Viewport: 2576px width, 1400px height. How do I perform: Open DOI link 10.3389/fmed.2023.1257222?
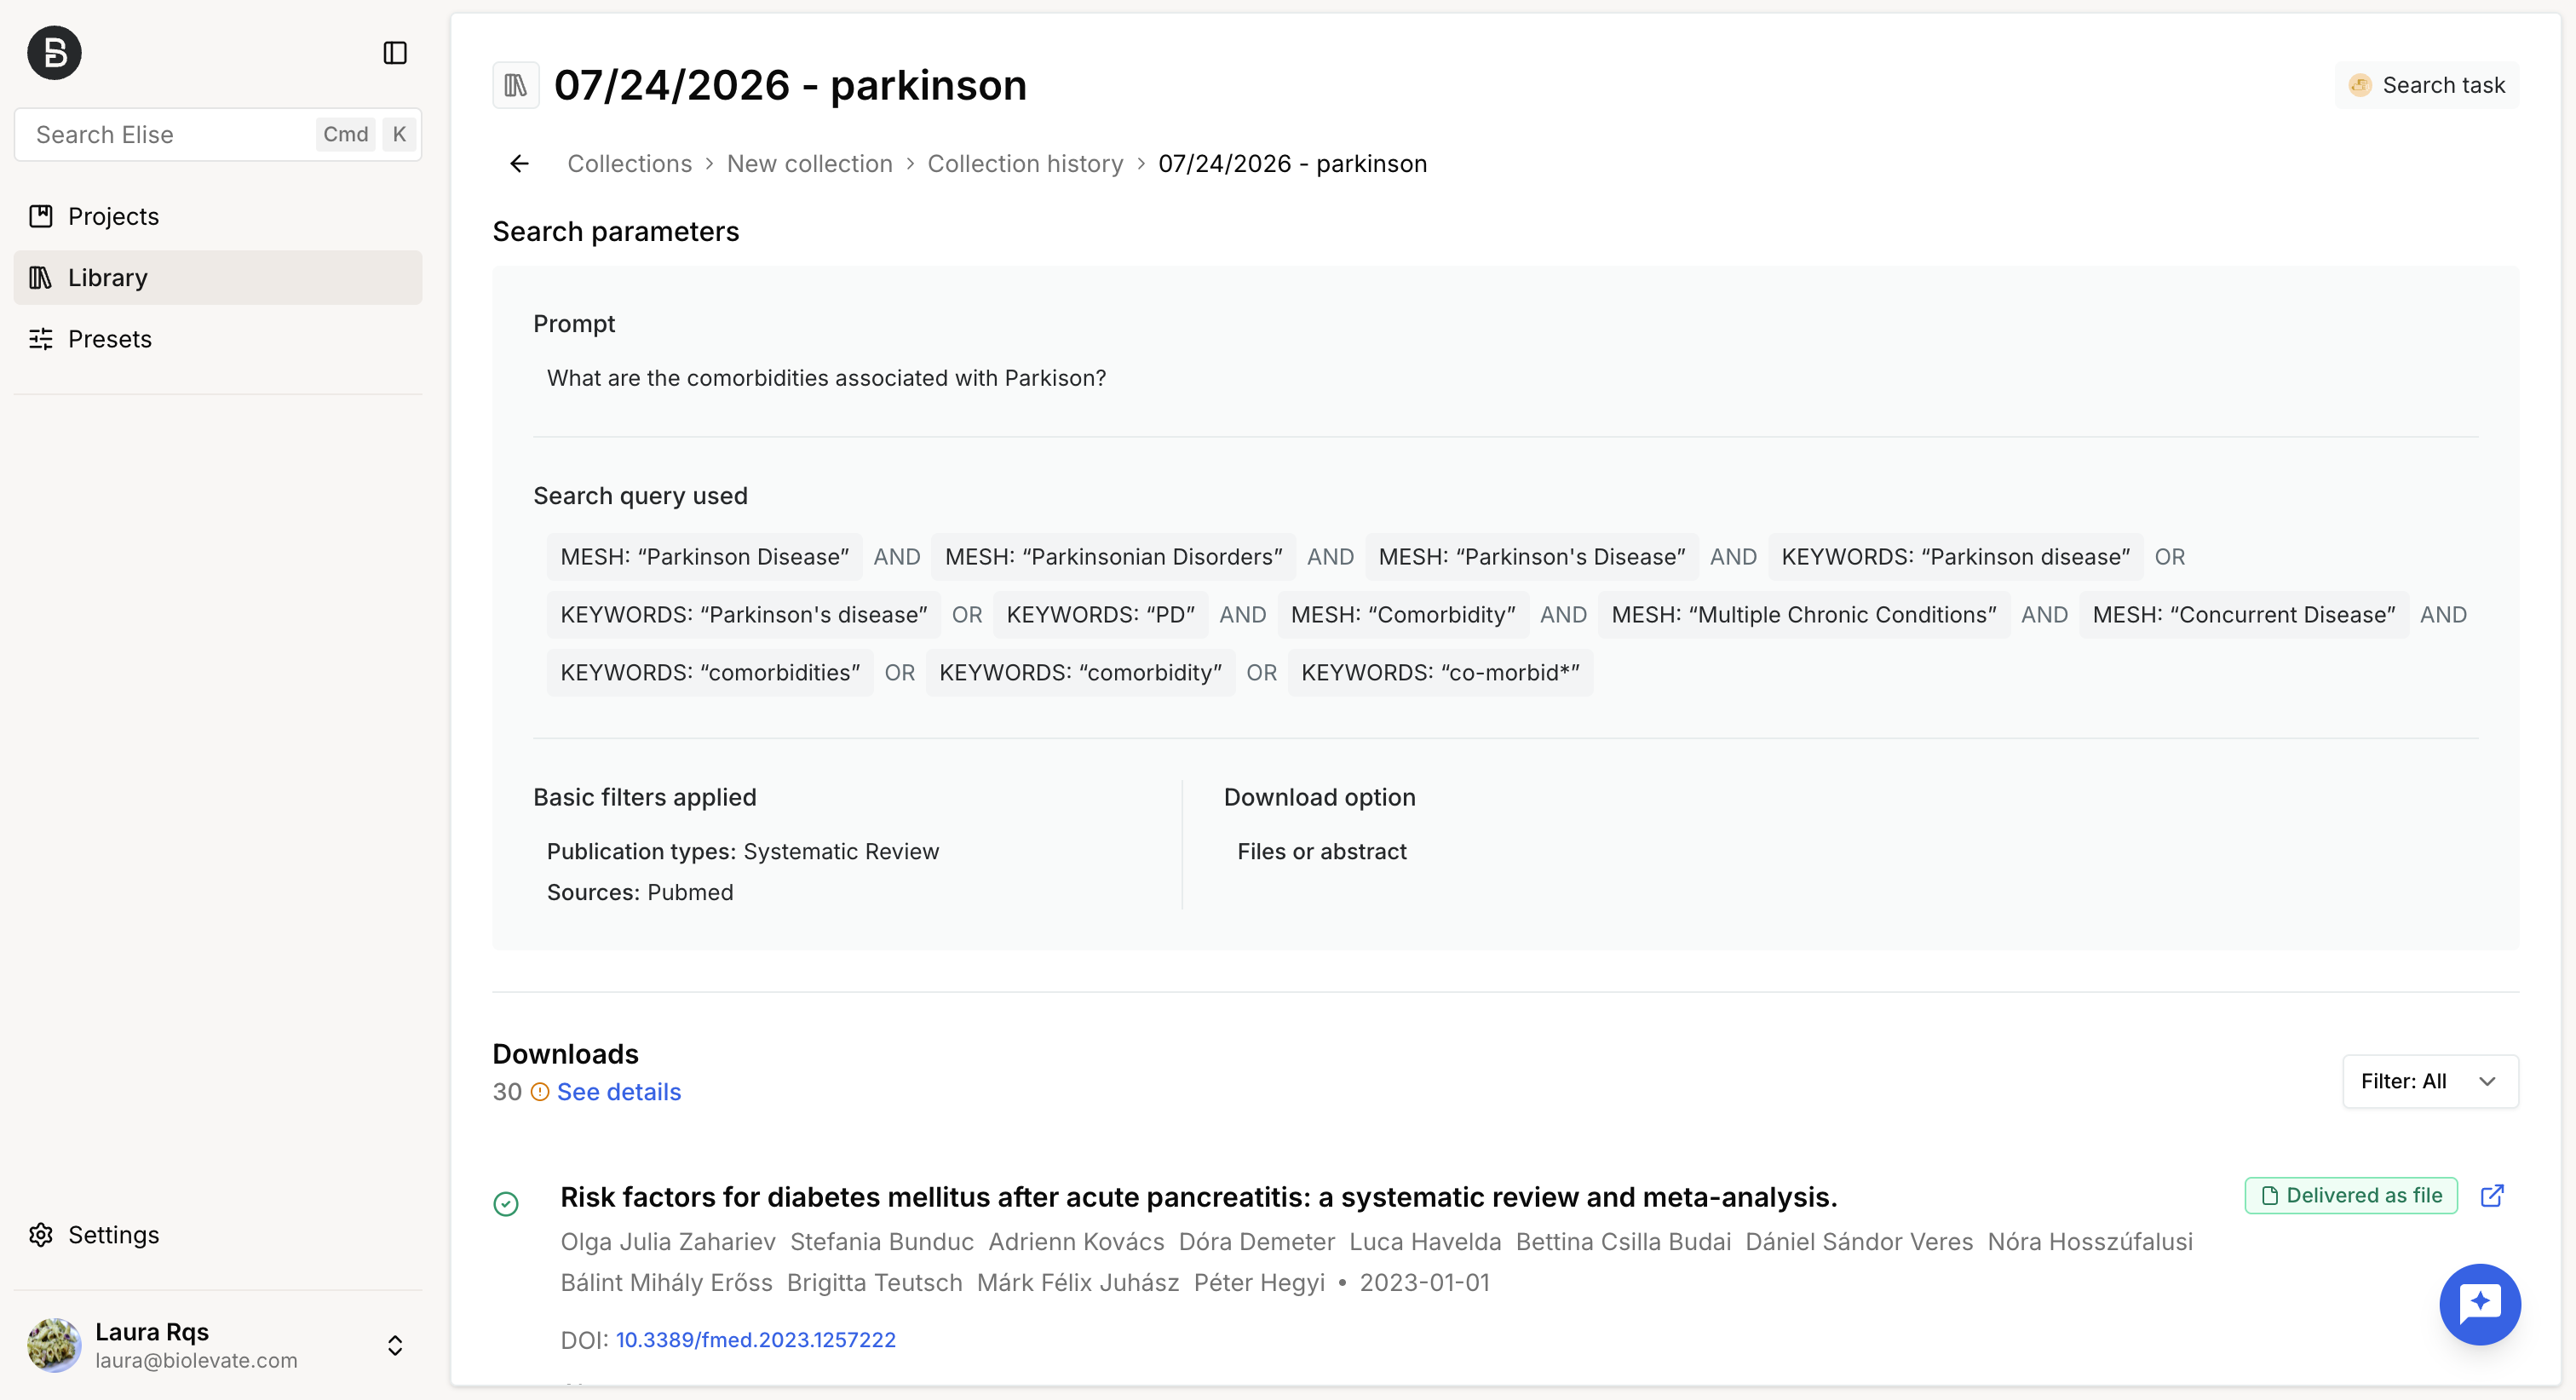click(756, 1340)
